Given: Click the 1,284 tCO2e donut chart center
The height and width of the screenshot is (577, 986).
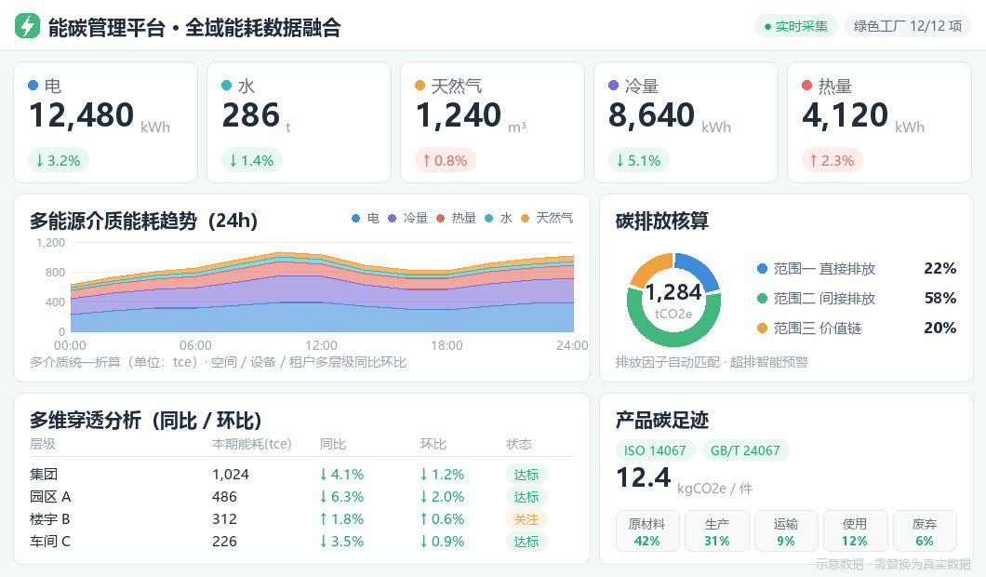Looking at the screenshot, I should 673,300.
